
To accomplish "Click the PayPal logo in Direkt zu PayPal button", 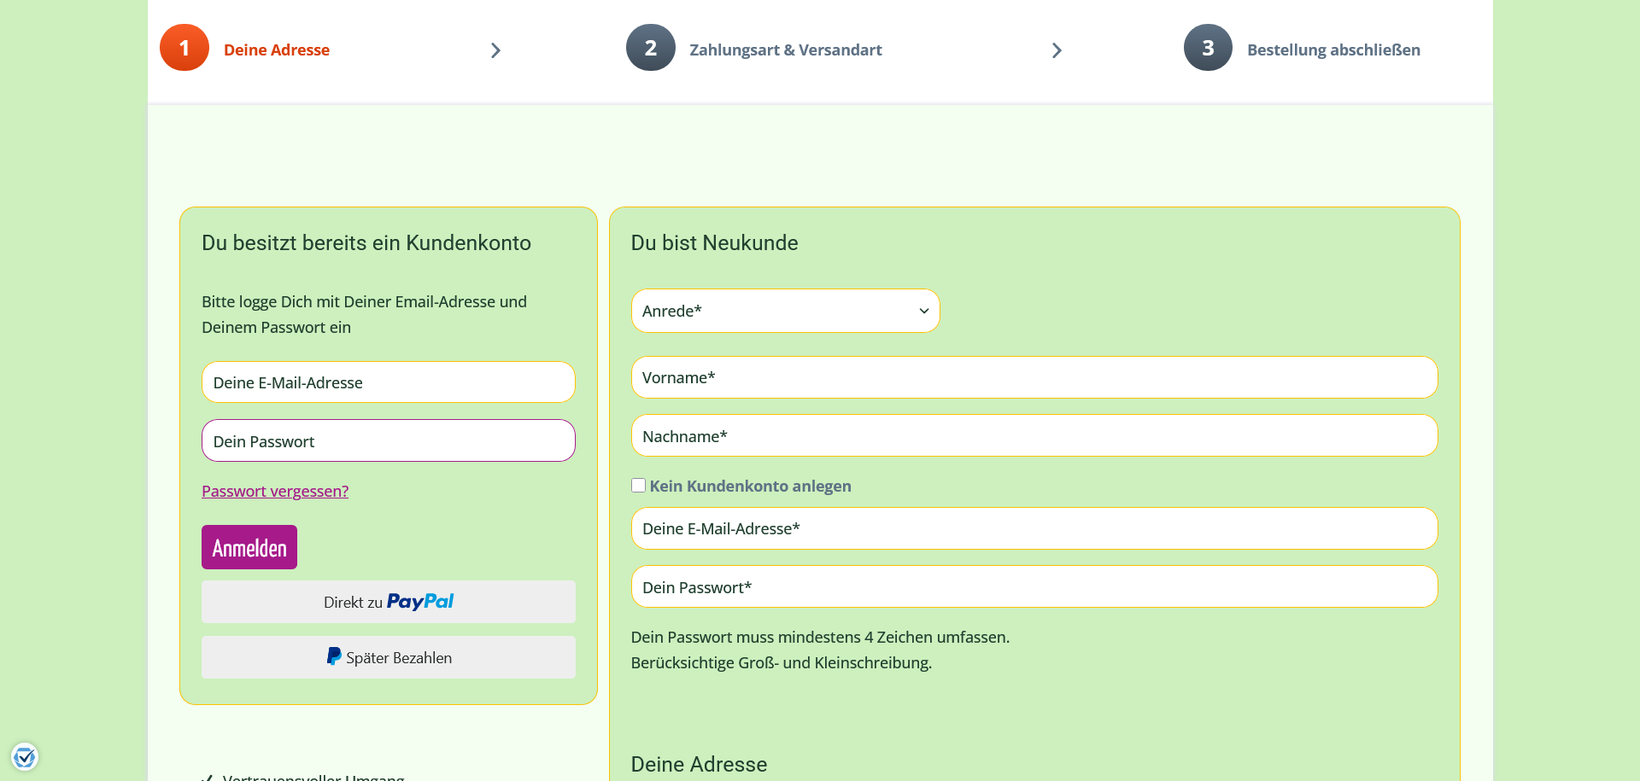I will pos(419,602).
